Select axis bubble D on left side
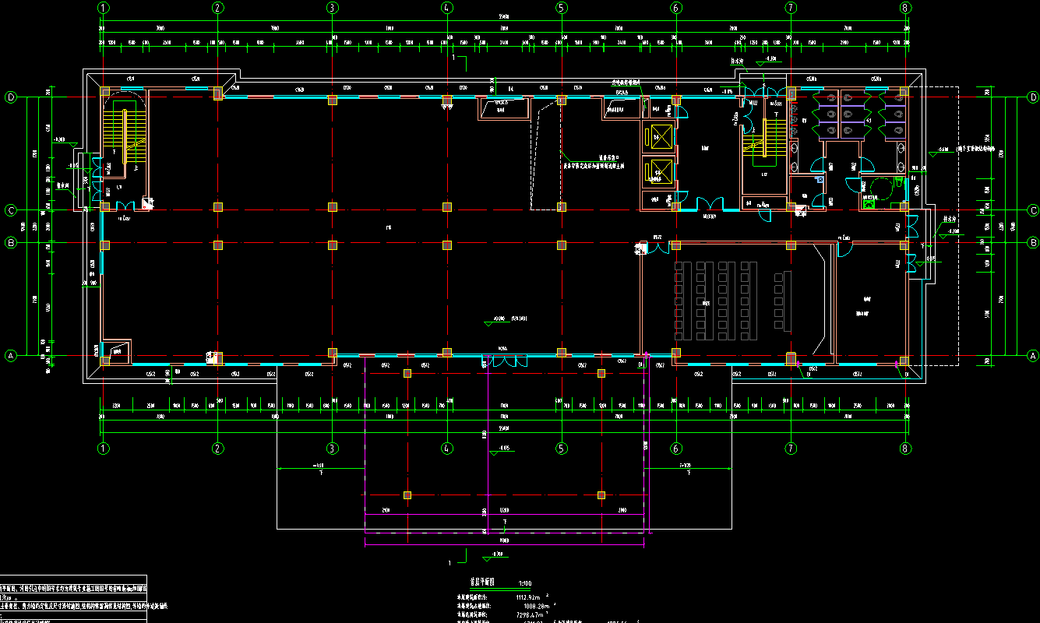1040x623 pixels. (x=11, y=97)
